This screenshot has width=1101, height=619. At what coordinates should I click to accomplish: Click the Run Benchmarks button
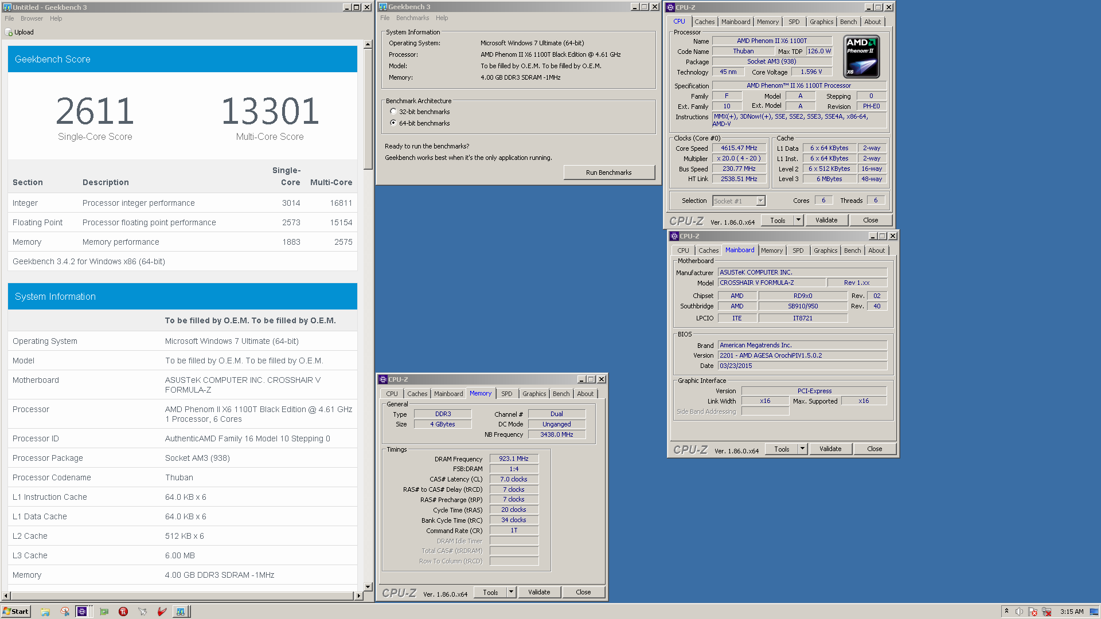[x=608, y=173]
